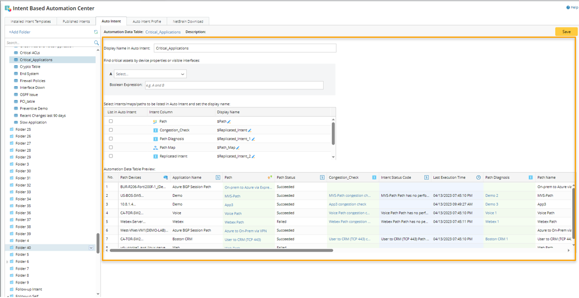Viewport: 579px width, 298px height.
Task: Enable the Congestion_Check list checkbox
Action: pos(111,130)
